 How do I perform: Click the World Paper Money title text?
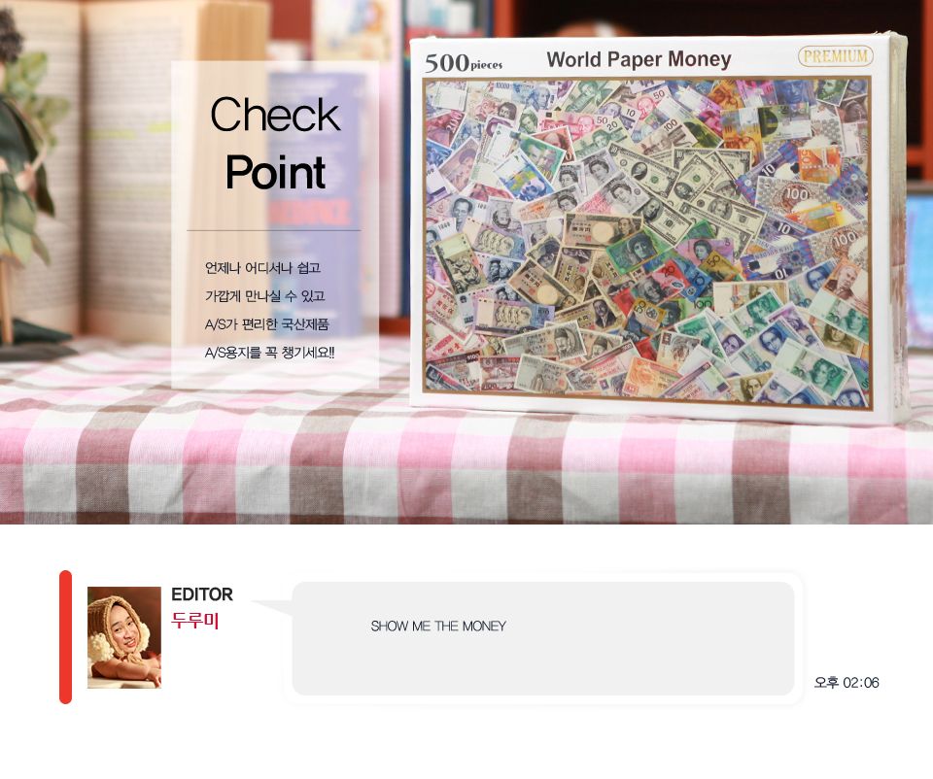[639, 59]
